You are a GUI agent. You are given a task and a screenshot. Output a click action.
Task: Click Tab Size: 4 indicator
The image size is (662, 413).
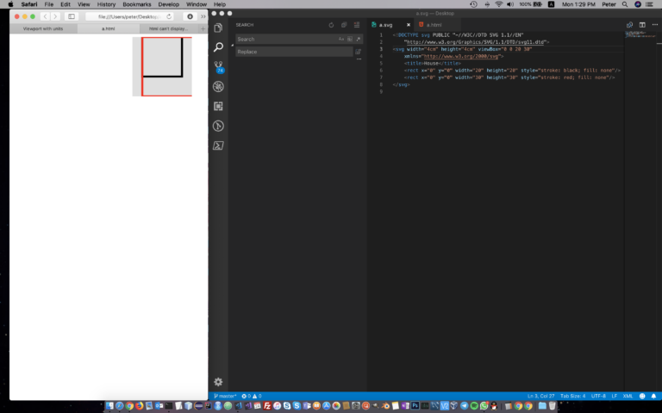click(x=572, y=396)
